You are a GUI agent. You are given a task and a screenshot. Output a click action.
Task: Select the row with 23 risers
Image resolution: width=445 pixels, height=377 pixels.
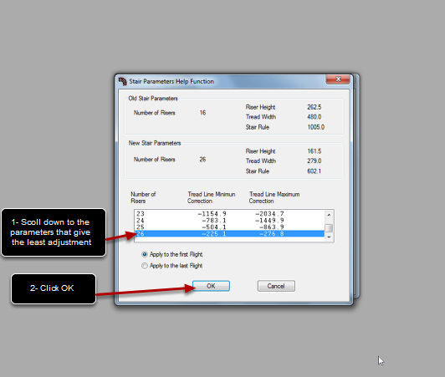point(229,214)
